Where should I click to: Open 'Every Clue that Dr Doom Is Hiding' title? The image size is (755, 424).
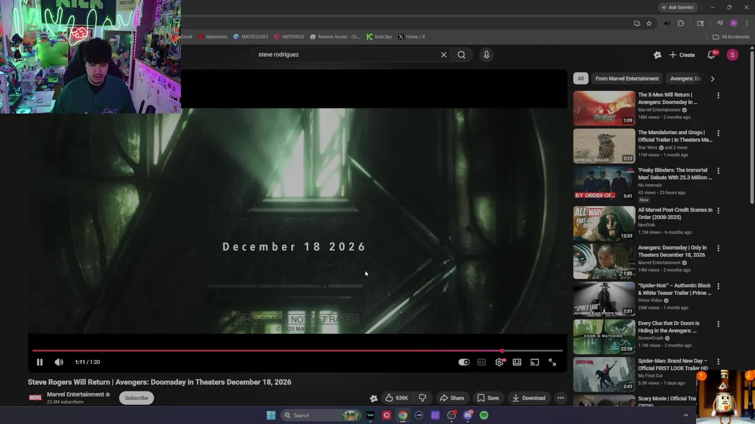point(668,327)
